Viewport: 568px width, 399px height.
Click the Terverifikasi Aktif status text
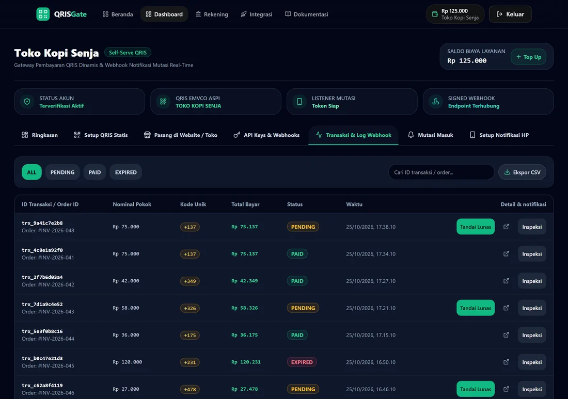[61, 106]
